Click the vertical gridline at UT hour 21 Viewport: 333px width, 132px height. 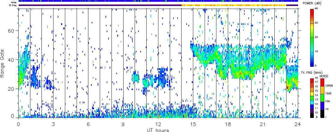coord(263,63)
